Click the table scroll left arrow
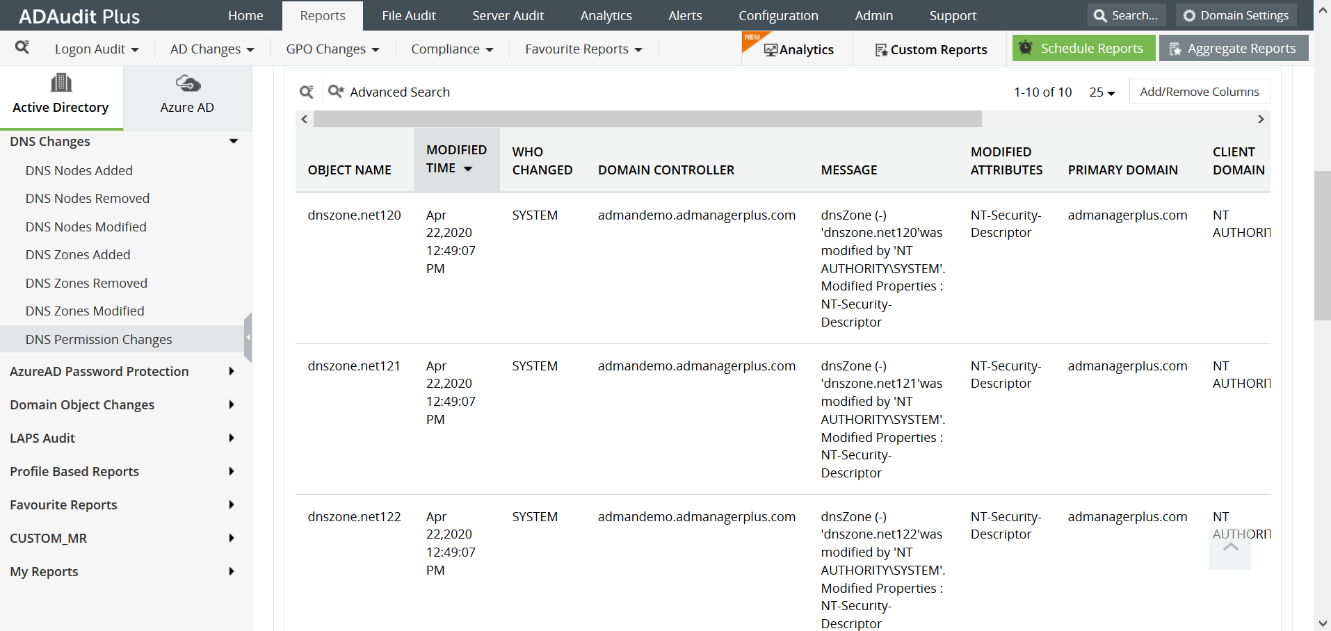Image resolution: width=1331 pixels, height=631 pixels. coord(305,120)
